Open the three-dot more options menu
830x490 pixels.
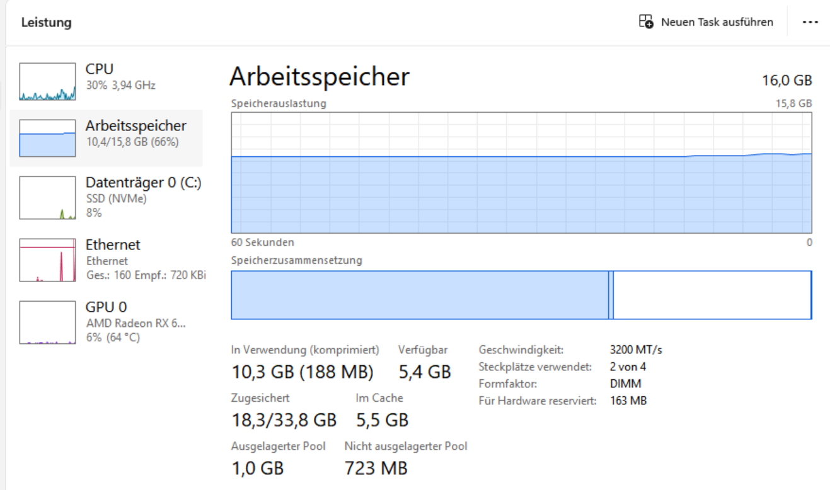[x=810, y=22]
